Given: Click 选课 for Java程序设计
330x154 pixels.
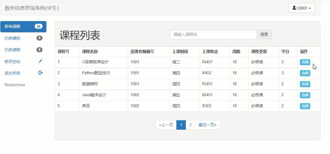Looking at the screenshot, I should (x=305, y=95).
